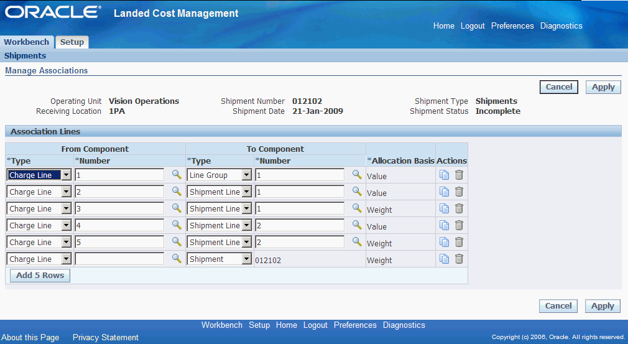Duplicate the Charge Line 2 association row
Screen dimensions: 628x344
coord(444,192)
